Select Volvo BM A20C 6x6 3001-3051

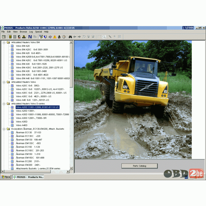(32, 50)
